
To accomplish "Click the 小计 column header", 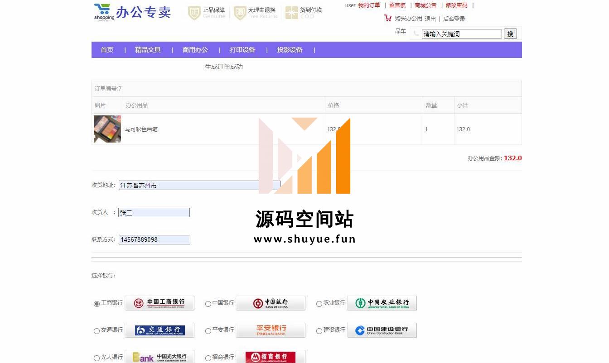I will (462, 105).
